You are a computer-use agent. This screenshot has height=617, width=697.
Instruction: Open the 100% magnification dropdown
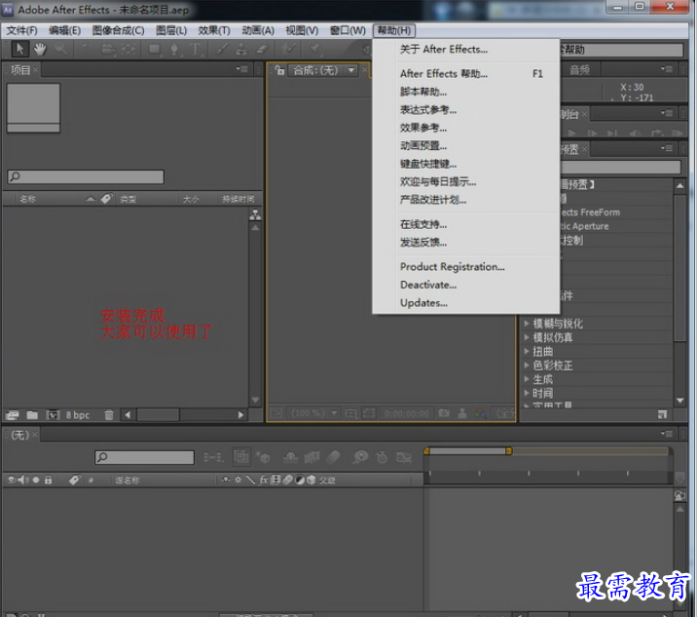(x=335, y=413)
